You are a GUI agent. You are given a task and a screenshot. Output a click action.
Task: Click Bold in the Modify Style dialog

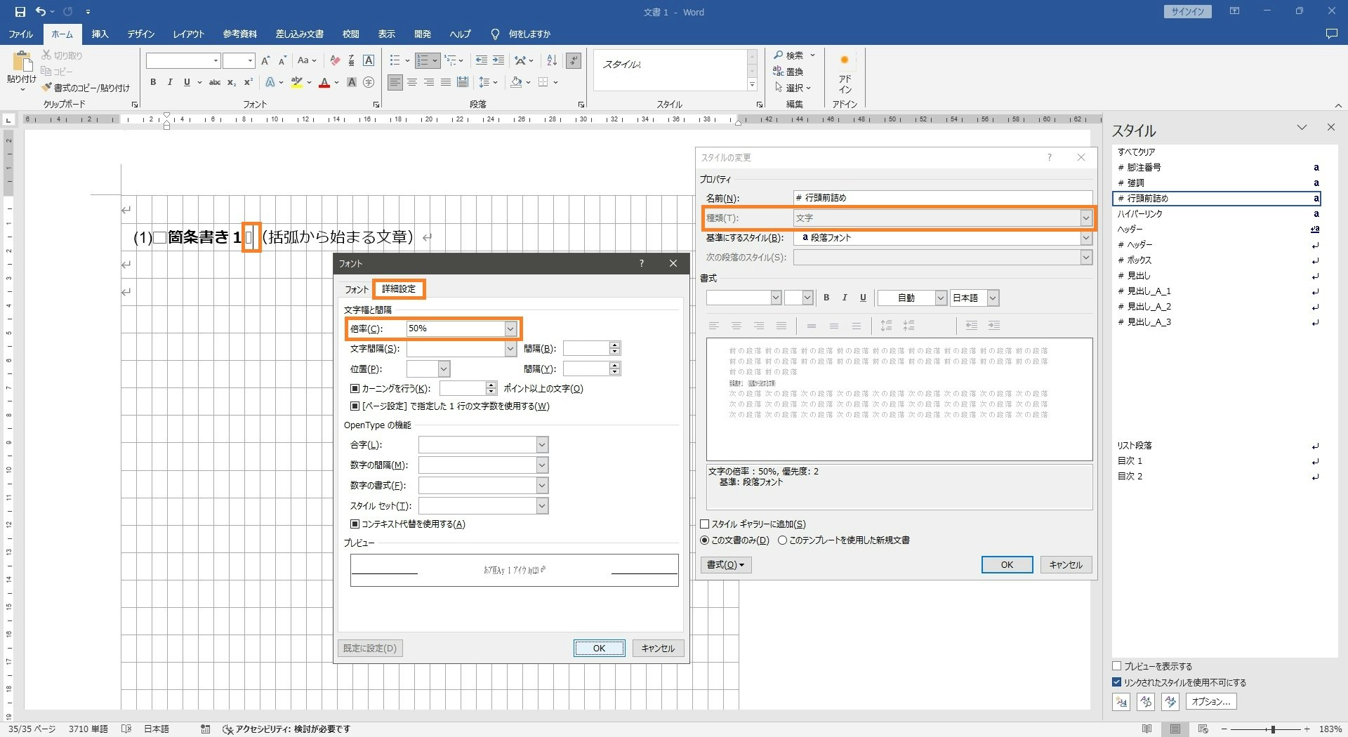(826, 298)
